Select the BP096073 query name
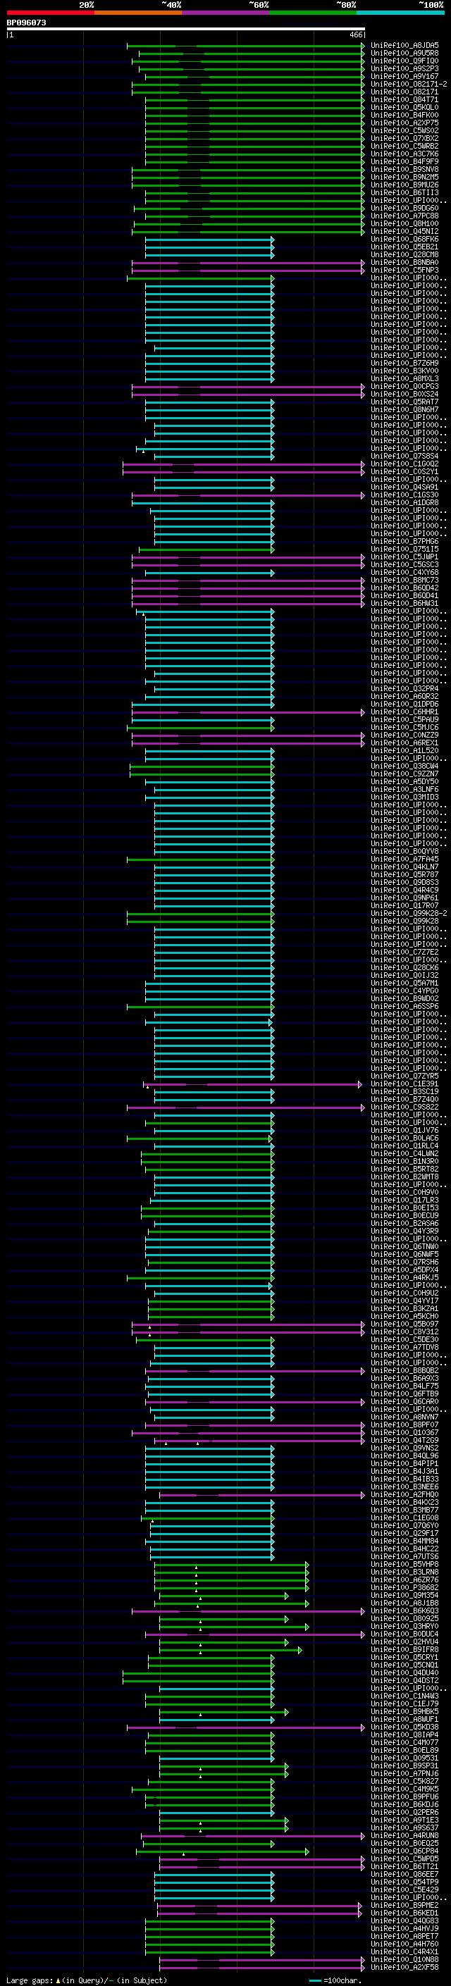451x1986 pixels. point(26,23)
